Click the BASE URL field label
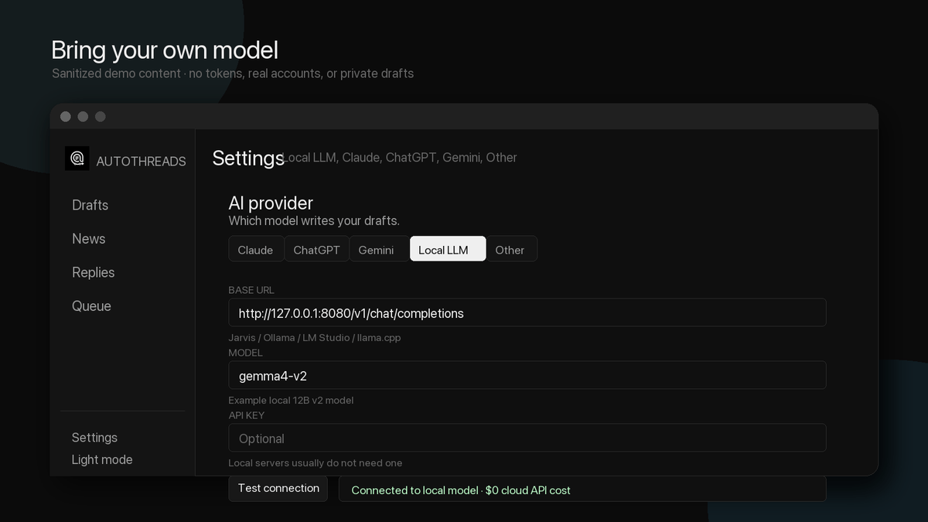 (251, 290)
